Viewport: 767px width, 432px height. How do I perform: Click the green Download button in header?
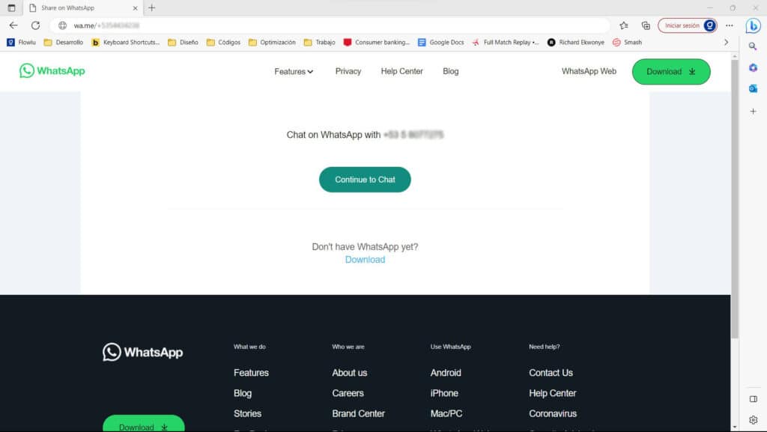coord(670,71)
